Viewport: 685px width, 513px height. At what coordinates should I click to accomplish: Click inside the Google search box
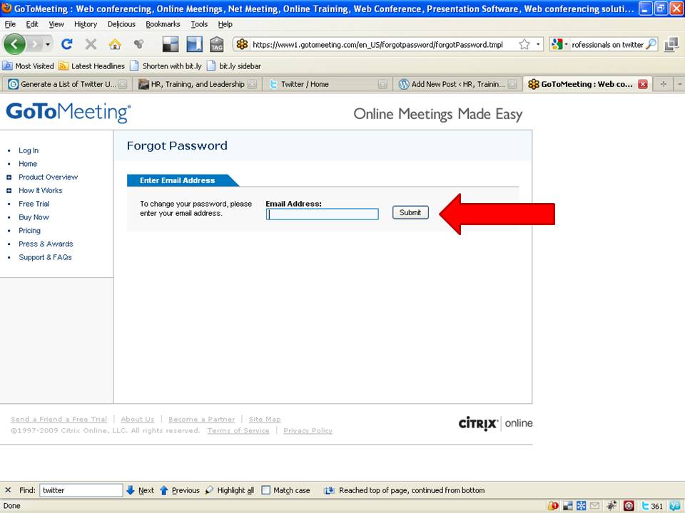point(607,44)
